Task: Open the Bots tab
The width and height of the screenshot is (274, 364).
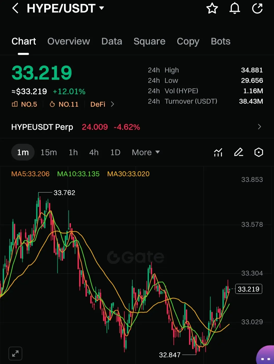Action: [220, 41]
